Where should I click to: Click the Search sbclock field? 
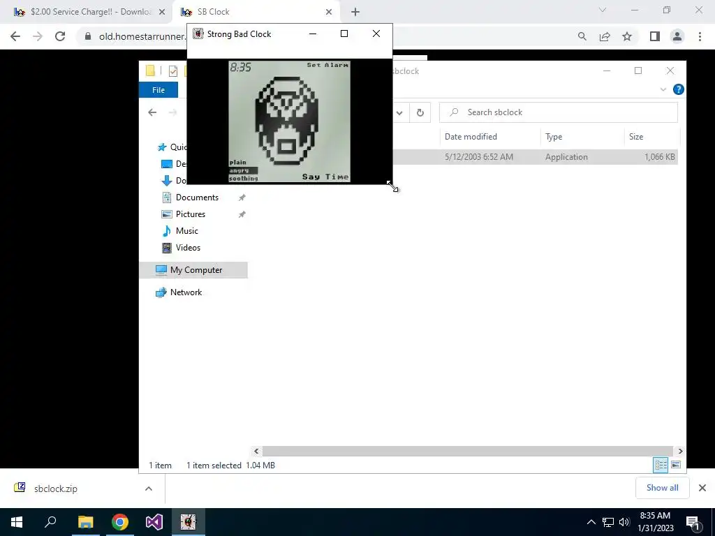(x=558, y=112)
